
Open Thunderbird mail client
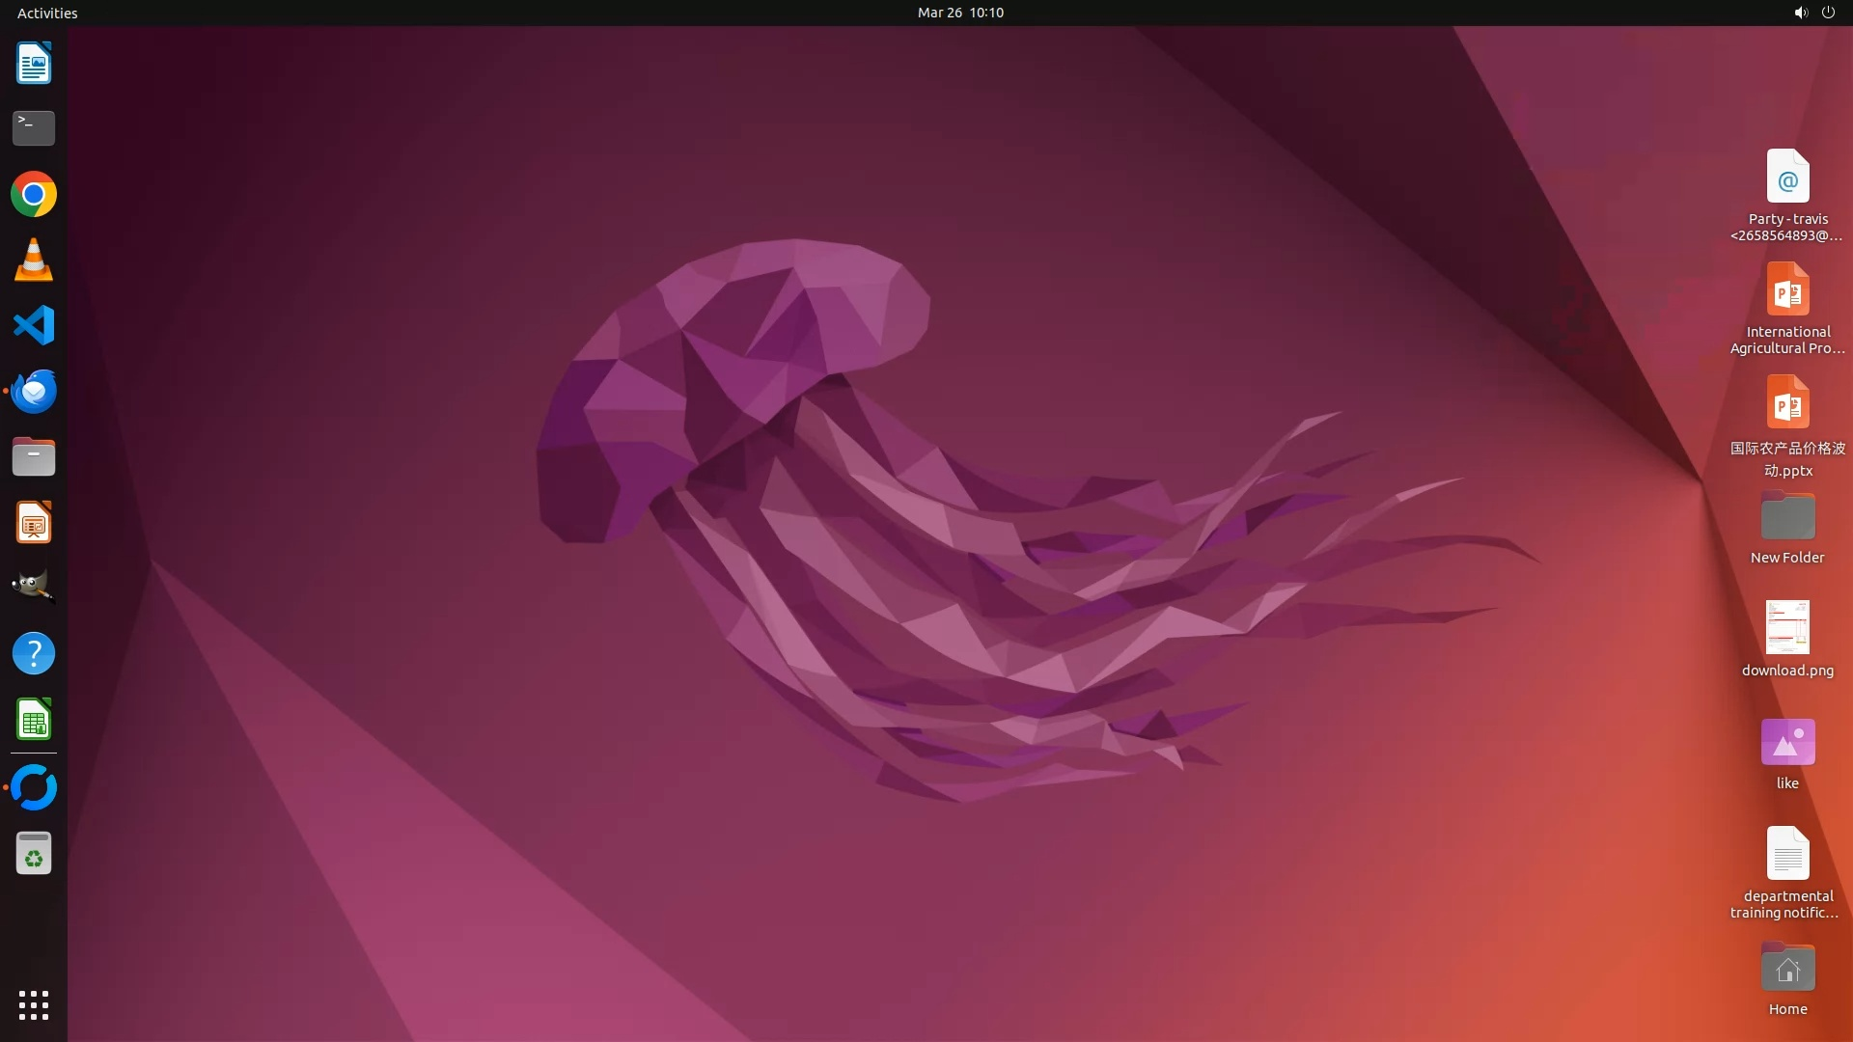point(34,392)
